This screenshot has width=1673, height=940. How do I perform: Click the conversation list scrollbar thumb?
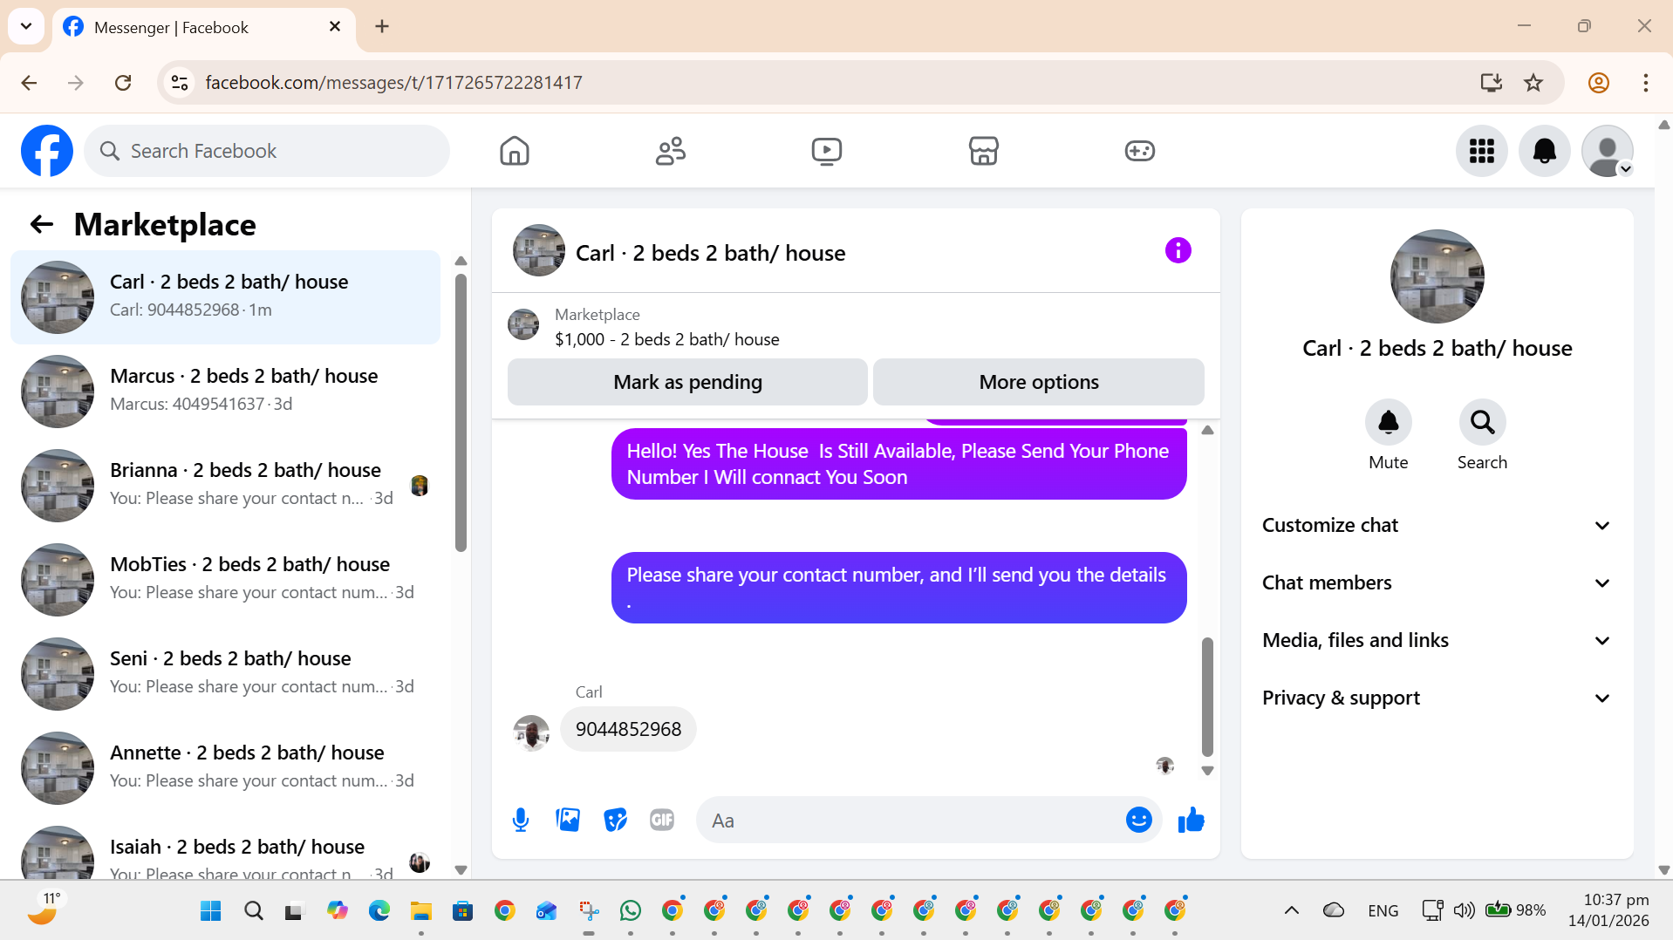(x=461, y=412)
